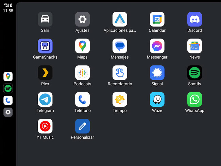Launch WhatsApp
The width and height of the screenshot is (221, 166).
pos(194,99)
